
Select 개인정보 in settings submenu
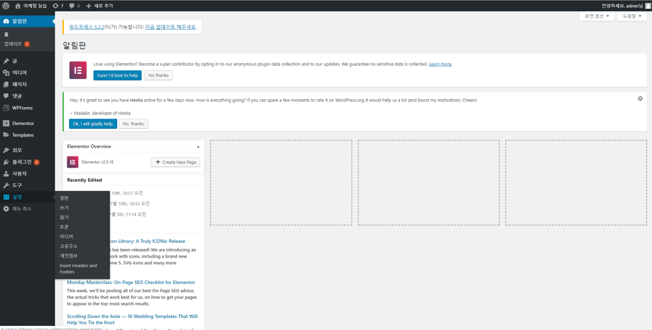point(69,255)
